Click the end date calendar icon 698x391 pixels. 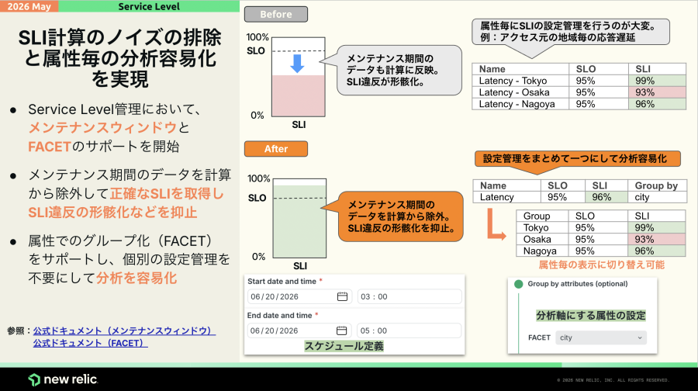pyautogui.click(x=341, y=330)
